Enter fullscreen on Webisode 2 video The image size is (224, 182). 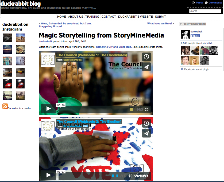pos(130,176)
